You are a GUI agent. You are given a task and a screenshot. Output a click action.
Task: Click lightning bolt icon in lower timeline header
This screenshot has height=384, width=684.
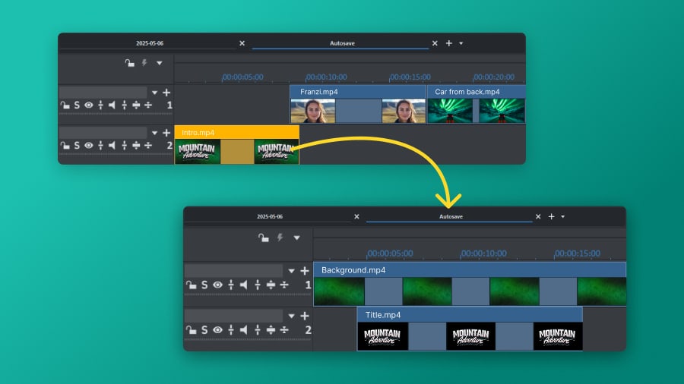pyautogui.click(x=280, y=238)
